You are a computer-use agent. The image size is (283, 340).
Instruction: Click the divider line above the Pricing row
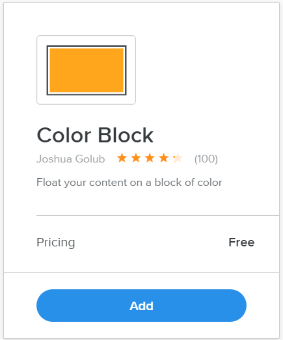coord(158,216)
